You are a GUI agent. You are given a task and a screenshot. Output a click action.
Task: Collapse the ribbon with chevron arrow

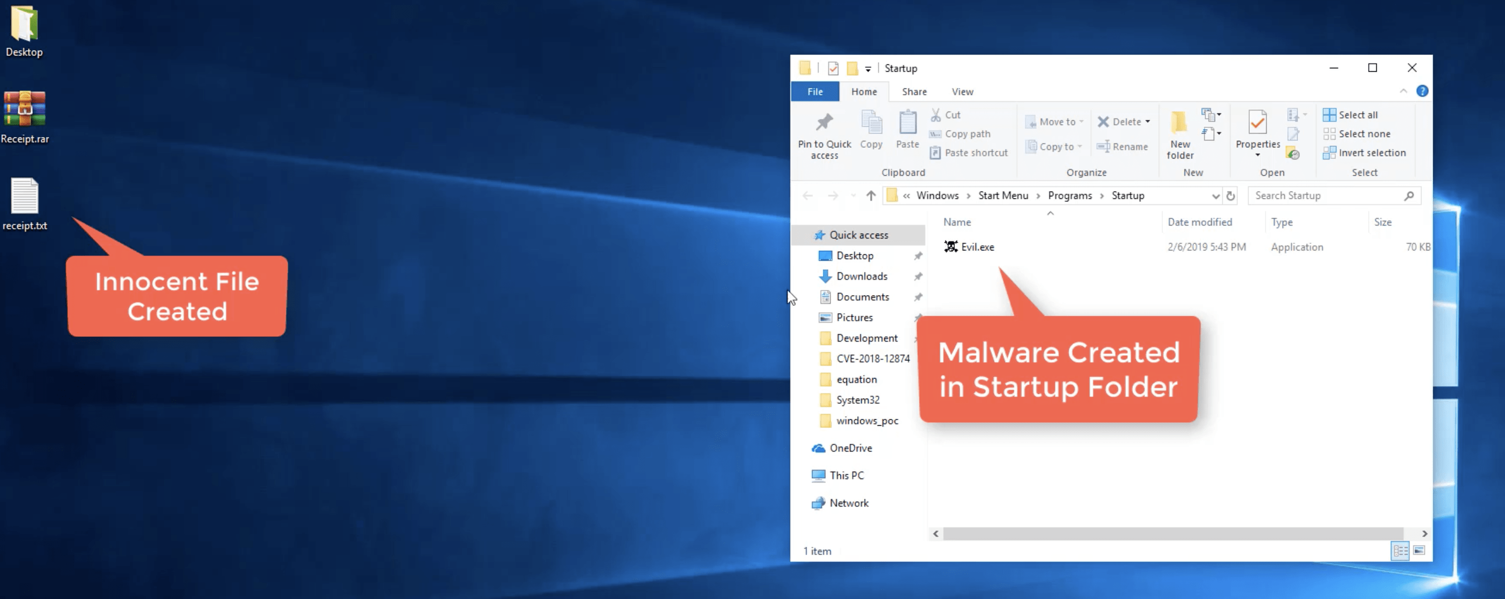[x=1403, y=91]
